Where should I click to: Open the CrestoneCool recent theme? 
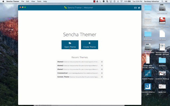pyautogui.click(x=78, y=73)
